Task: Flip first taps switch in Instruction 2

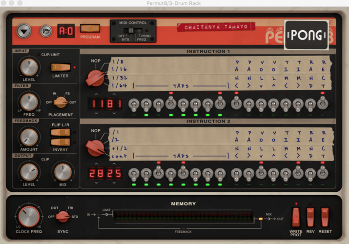Action: [x=134, y=174]
